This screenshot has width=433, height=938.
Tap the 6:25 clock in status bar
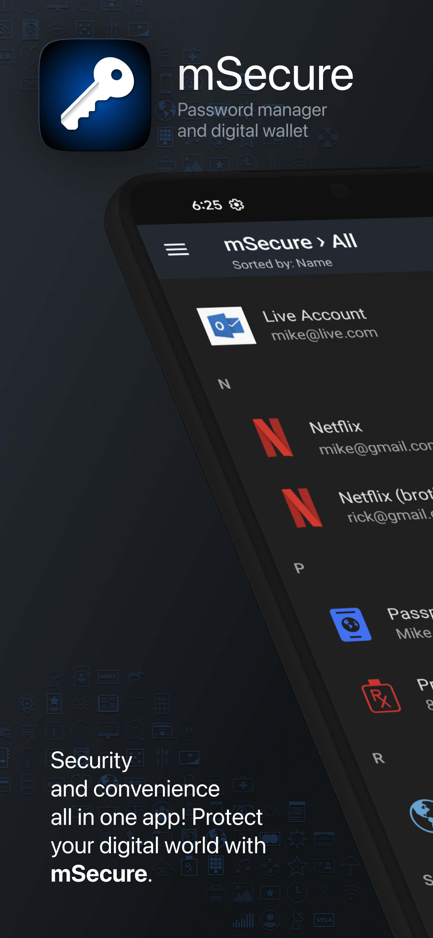click(x=207, y=205)
